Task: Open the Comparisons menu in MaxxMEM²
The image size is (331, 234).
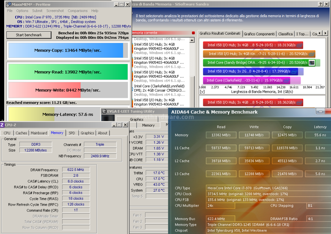Action: point(77,11)
